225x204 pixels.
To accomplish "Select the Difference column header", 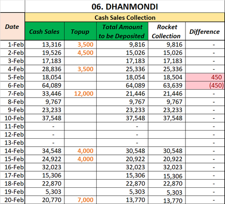I will point(205,31).
